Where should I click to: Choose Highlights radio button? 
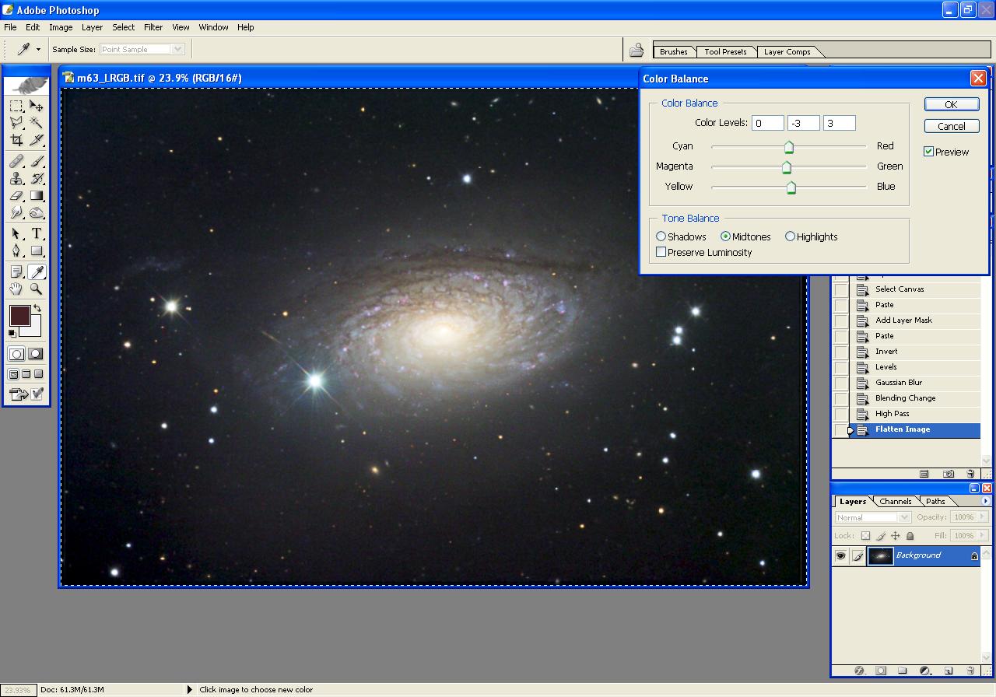click(x=791, y=236)
